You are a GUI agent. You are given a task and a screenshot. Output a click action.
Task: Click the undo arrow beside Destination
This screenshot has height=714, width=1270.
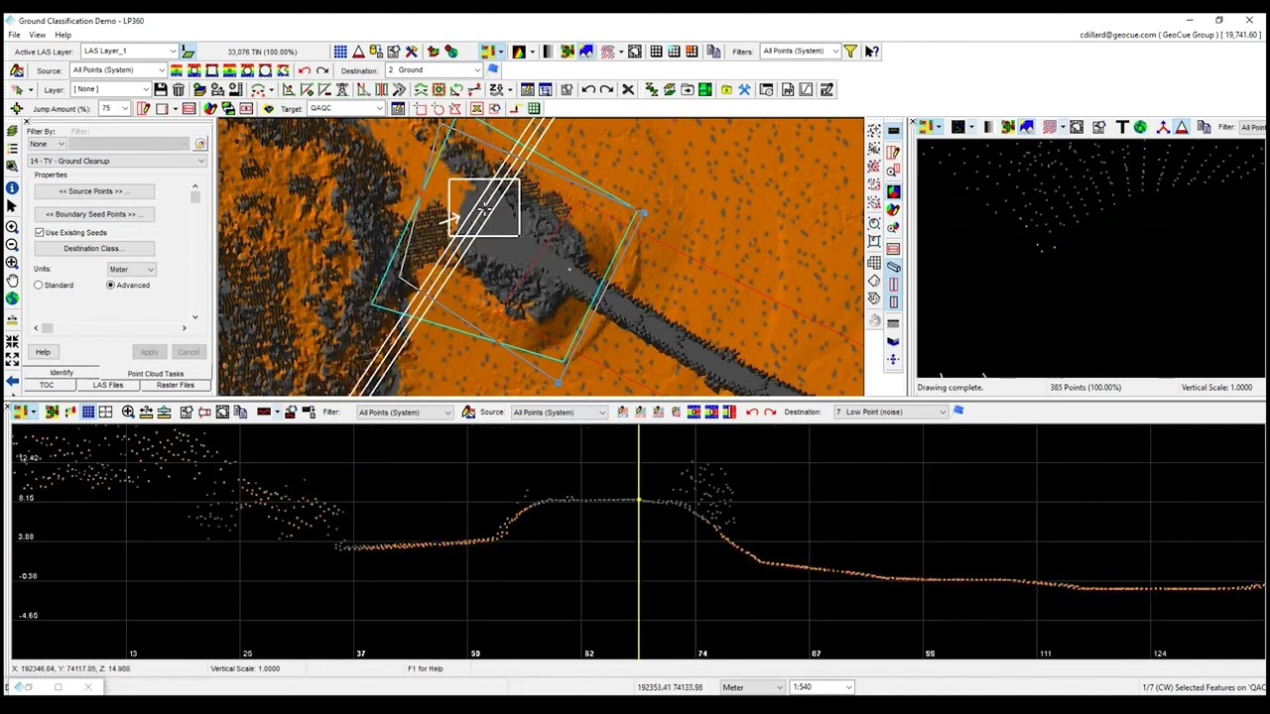pyautogui.click(x=304, y=70)
